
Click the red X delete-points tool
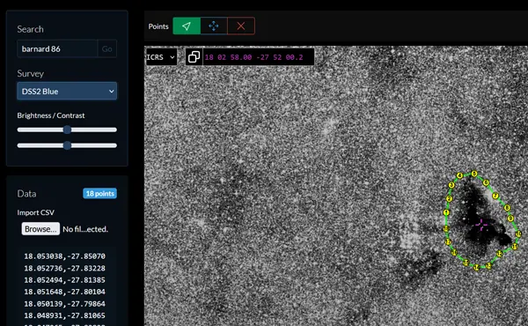(x=241, y=26)
